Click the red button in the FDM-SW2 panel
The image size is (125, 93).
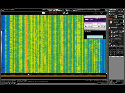[x=111, y=19]
